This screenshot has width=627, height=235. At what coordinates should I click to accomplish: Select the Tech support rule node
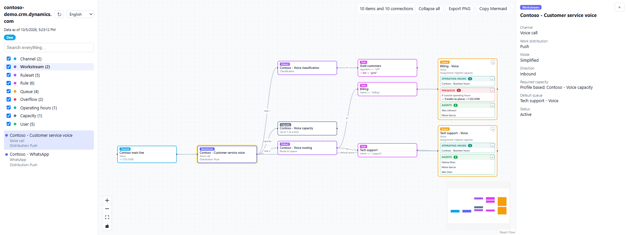pyautogui.click(x=387, y=150)
